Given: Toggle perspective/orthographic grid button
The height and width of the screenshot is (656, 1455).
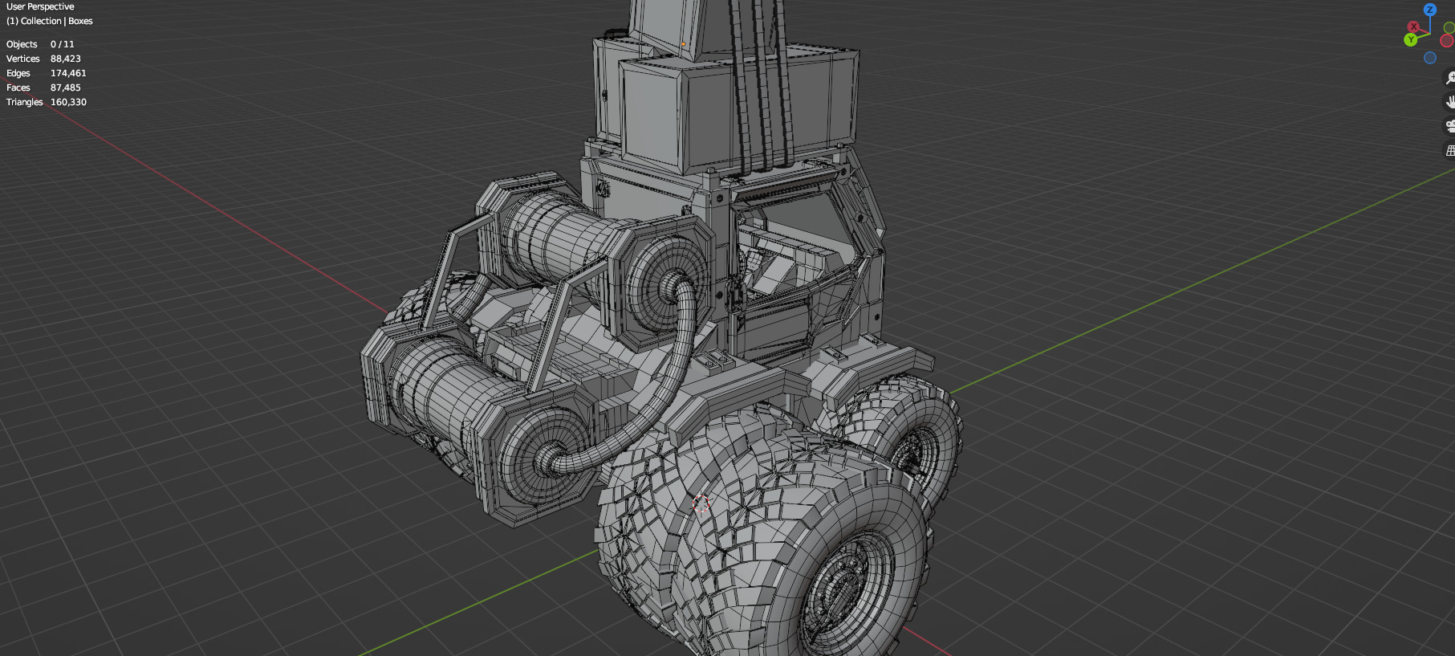Looking at the screenshot, I should [x=1450, y=150].
